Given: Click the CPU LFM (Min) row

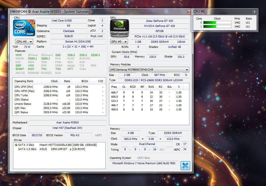Looking at the screenshot, I should 59,87.
